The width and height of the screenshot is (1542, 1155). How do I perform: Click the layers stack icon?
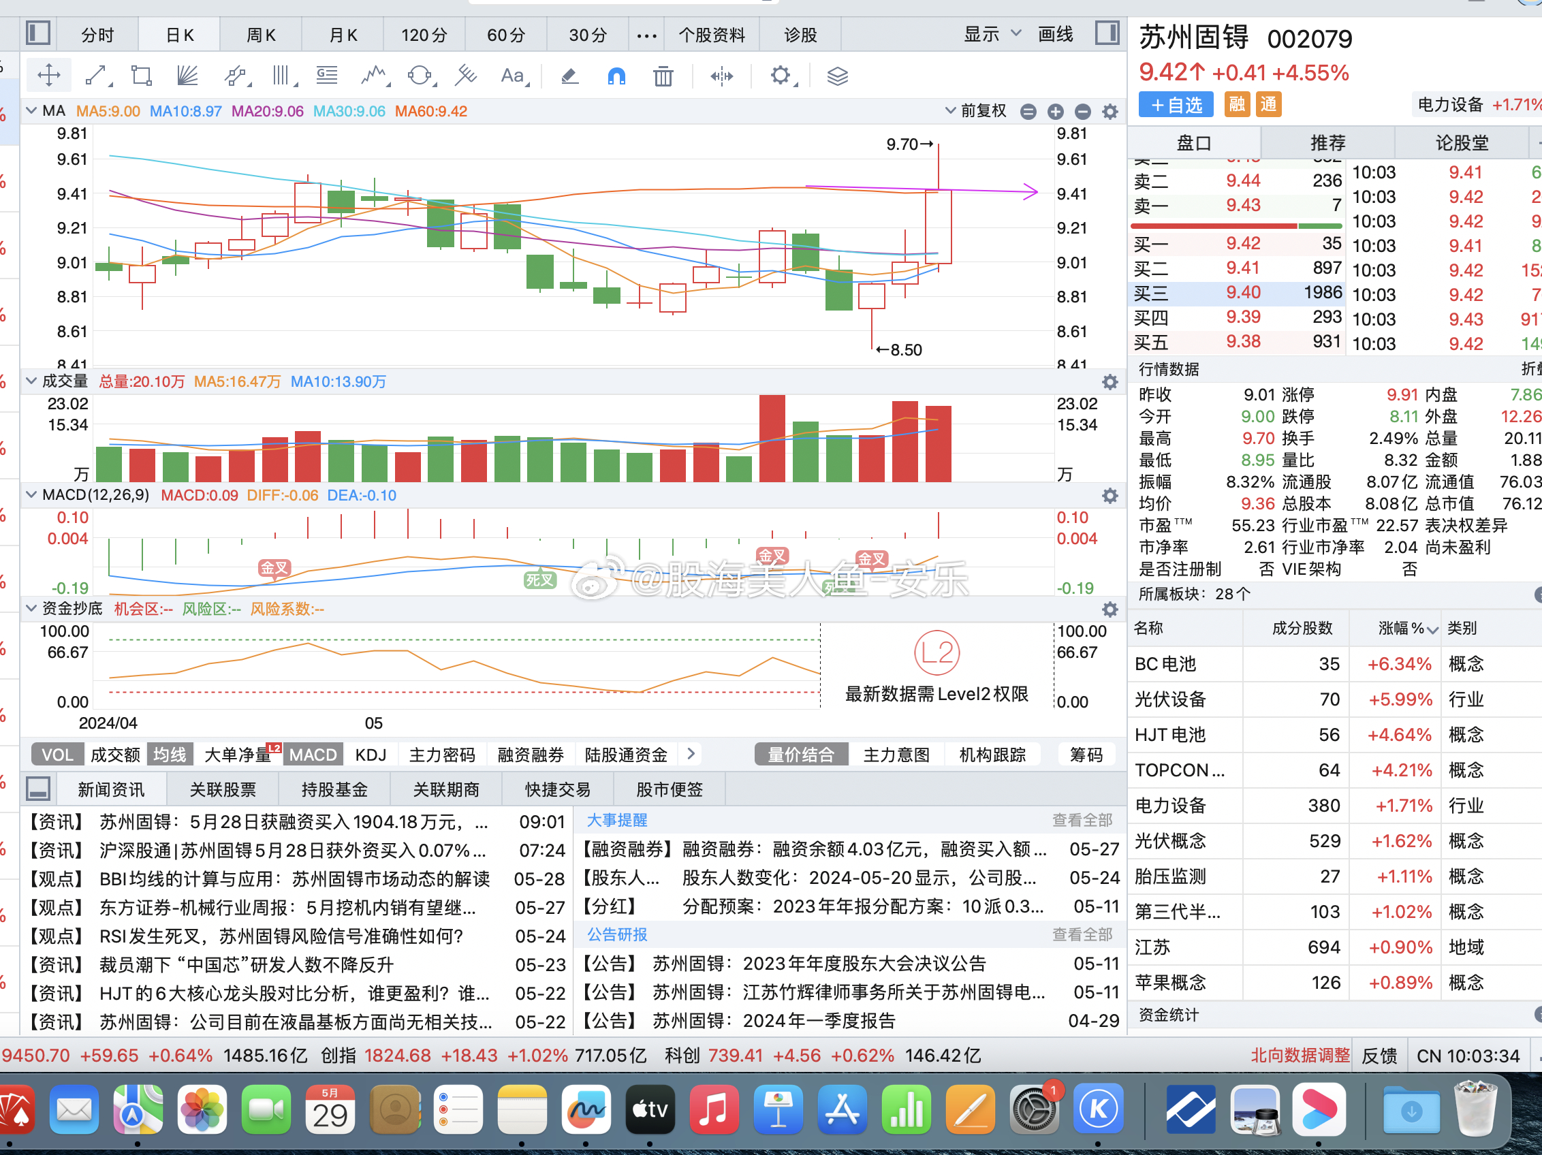tap(837, 76)
